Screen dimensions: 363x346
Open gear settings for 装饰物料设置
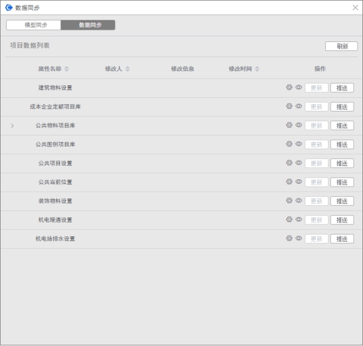pyautogui.click(x=289, y=201)
